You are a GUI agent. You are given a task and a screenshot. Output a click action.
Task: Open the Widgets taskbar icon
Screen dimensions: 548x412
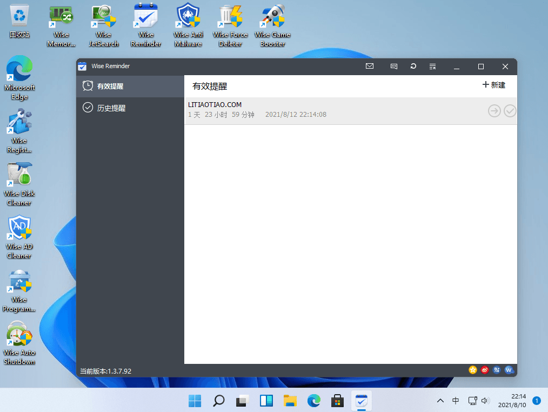point(266,401)
